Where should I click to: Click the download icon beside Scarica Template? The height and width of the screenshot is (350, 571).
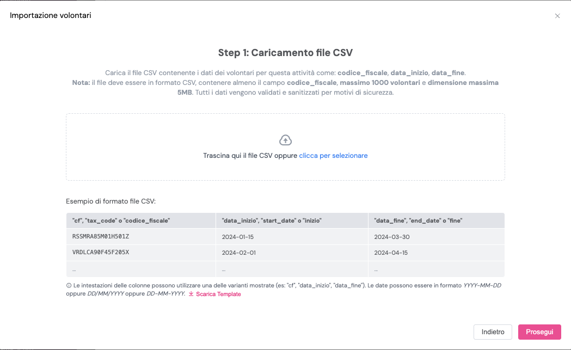(x=191, y=294)
